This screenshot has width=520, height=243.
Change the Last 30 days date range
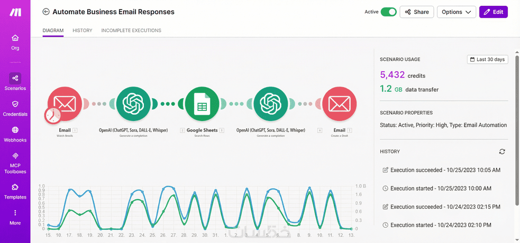pos(488,60)
